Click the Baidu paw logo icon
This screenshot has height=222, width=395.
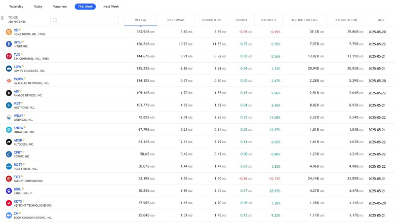point(9,190)
